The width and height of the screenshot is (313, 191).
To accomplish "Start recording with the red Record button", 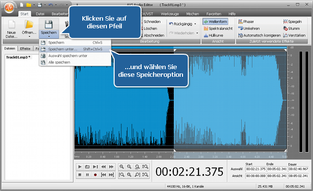I will tap(95, 175).
